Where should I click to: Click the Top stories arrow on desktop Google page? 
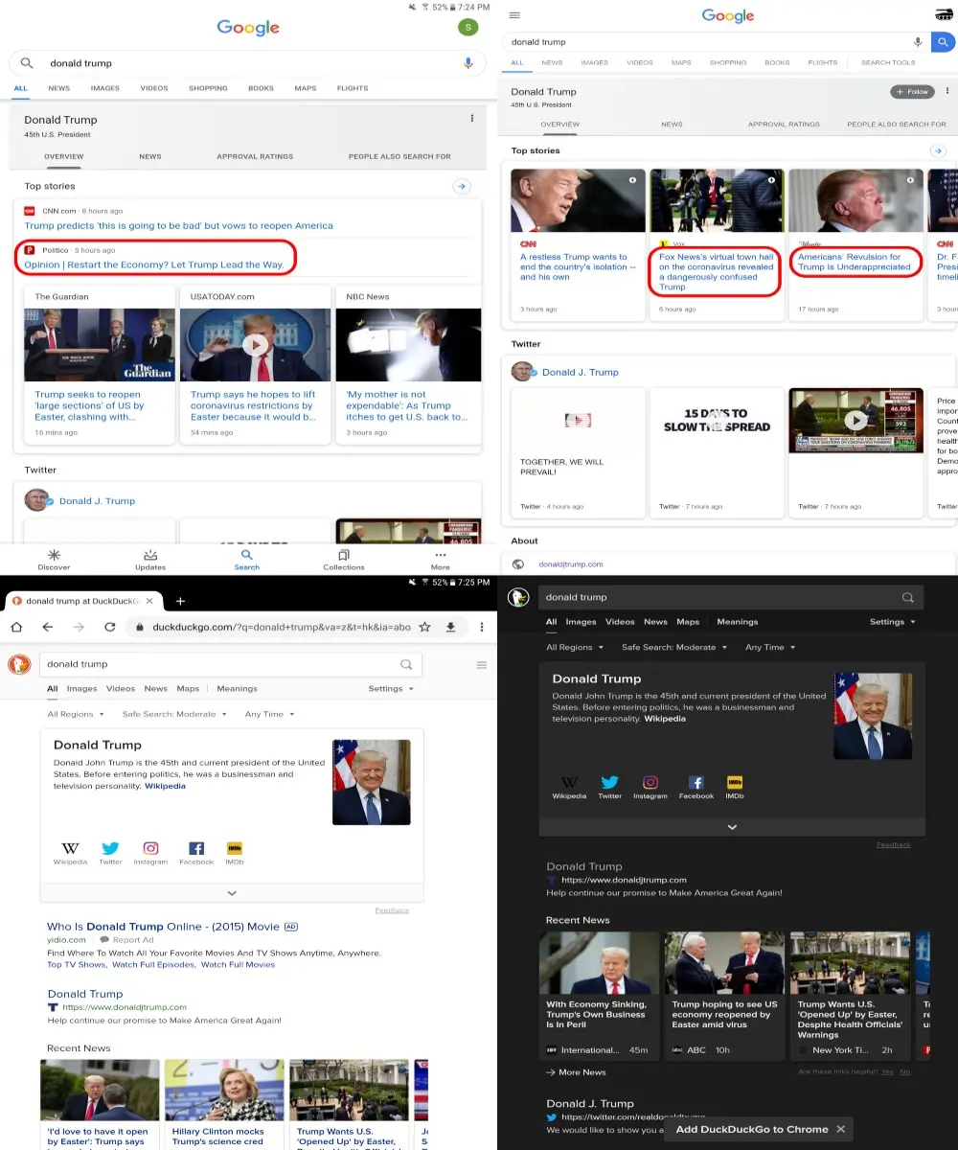[938, 150]
